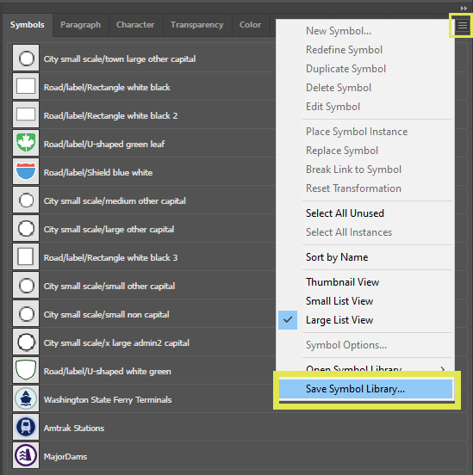Choose Reset Transformation menu entry
Screen dimensions: 473x475
point(365,188)
